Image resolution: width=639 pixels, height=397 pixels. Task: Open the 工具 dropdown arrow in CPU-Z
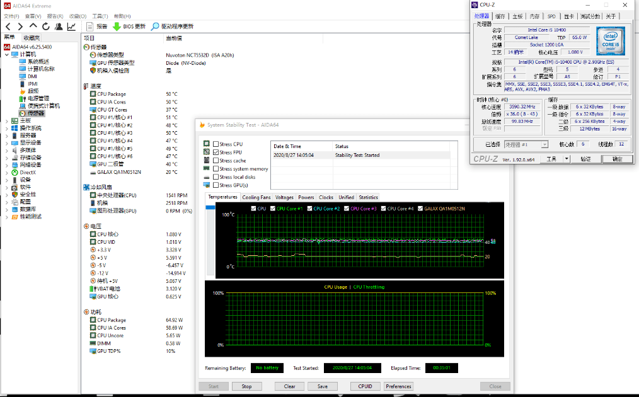567,159
